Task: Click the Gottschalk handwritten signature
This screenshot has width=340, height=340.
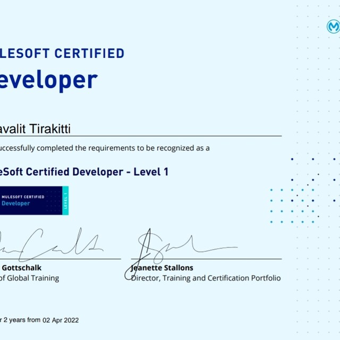Action: click(52, 244)
